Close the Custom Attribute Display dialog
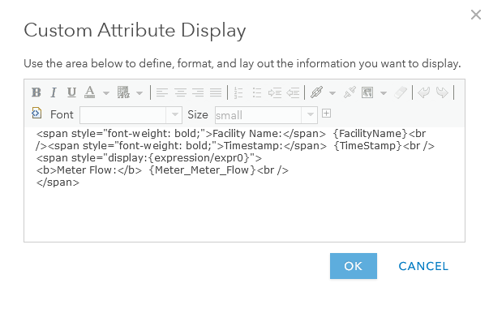 click(476, 15)
